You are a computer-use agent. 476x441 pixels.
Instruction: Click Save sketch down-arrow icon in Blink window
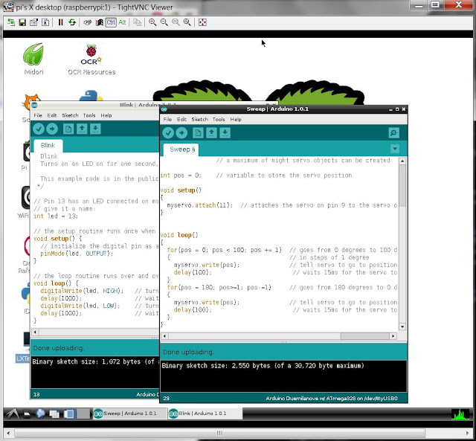95,129
